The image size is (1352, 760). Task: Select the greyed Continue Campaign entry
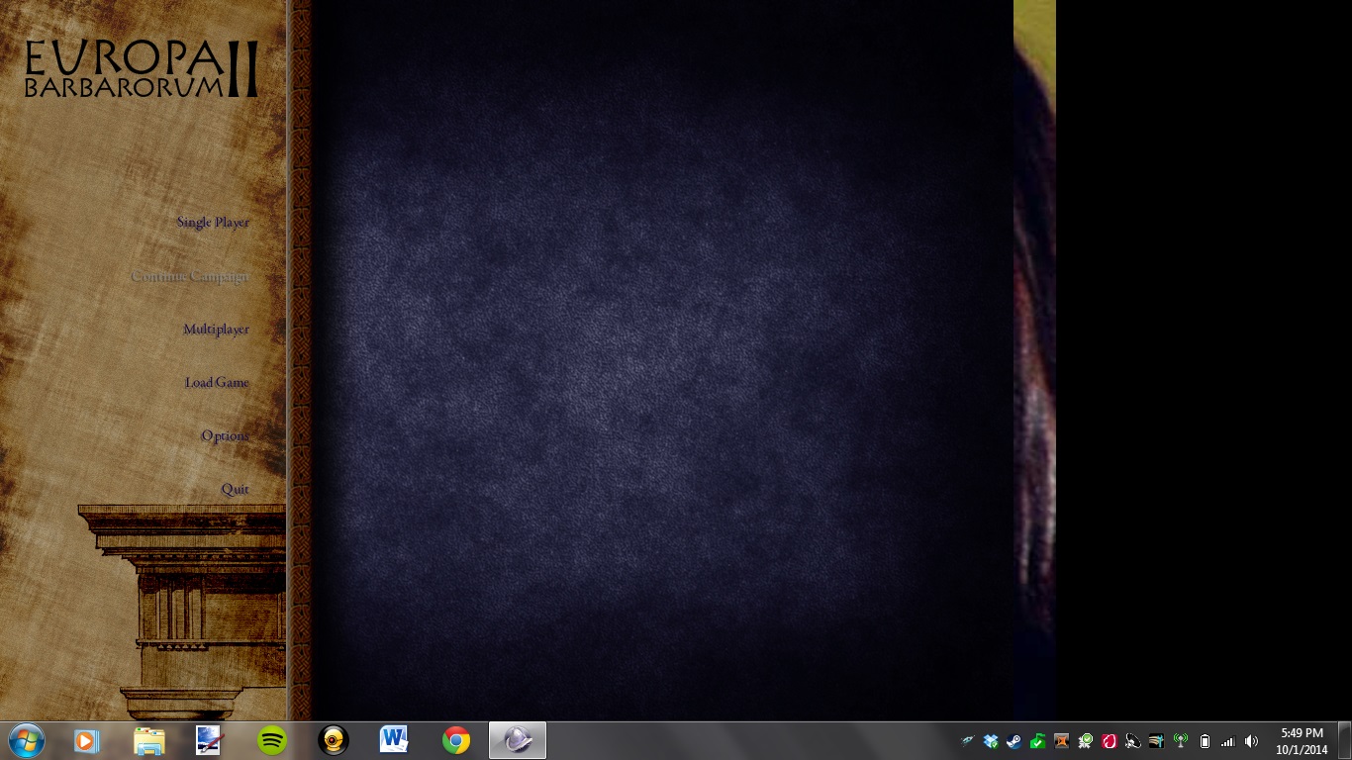(190, 277)
